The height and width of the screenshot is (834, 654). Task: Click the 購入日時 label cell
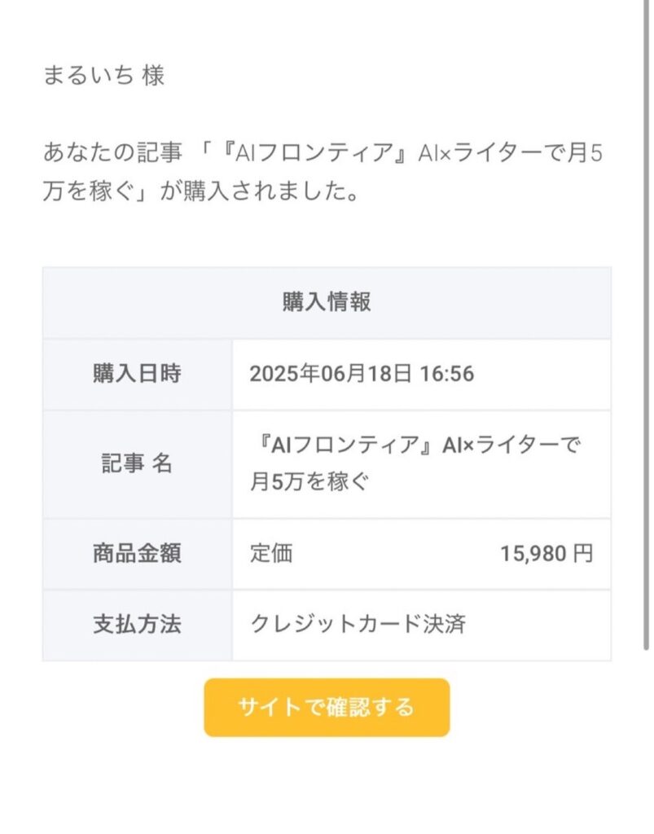click(137, 374)
